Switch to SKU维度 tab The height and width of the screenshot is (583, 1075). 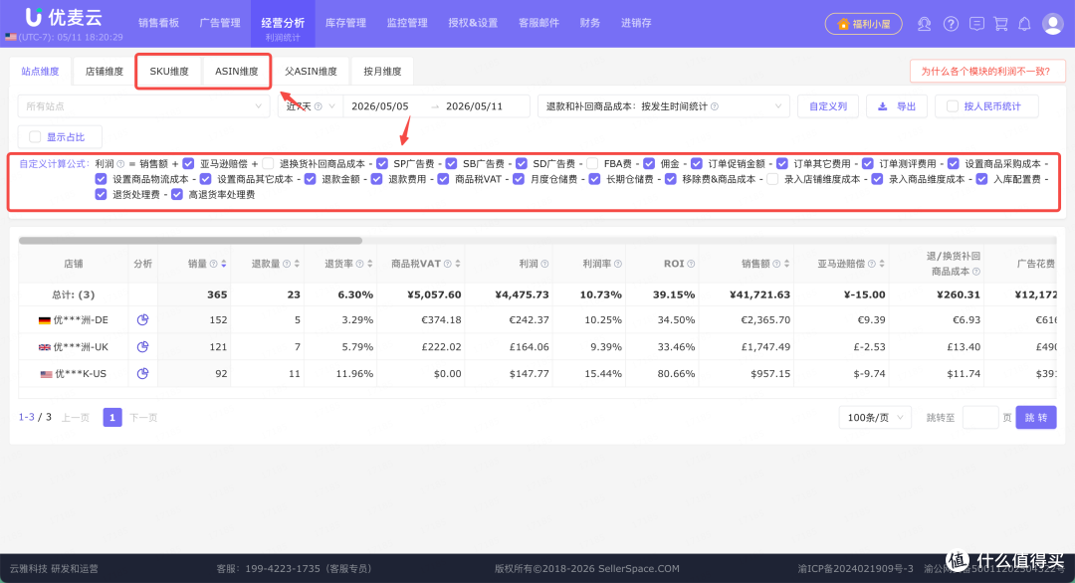(169, 72)
